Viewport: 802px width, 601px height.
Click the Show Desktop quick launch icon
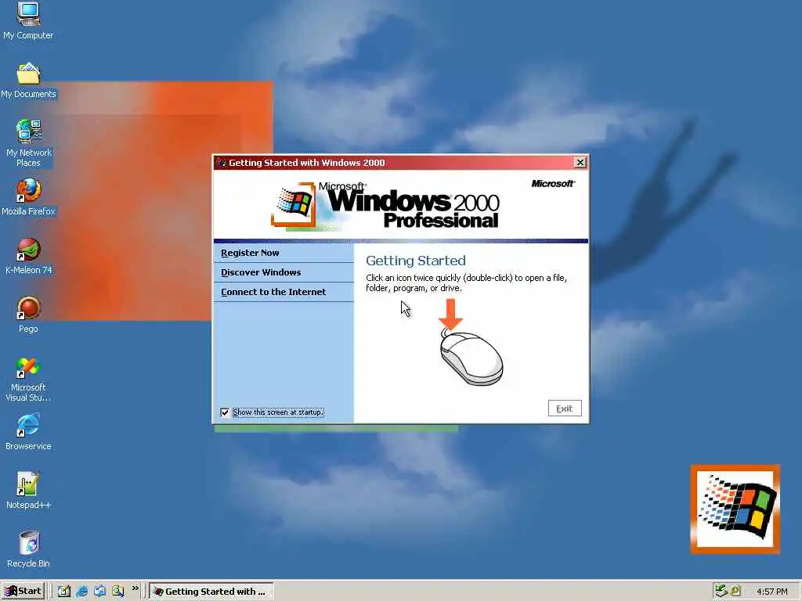[x=64, y=592]
